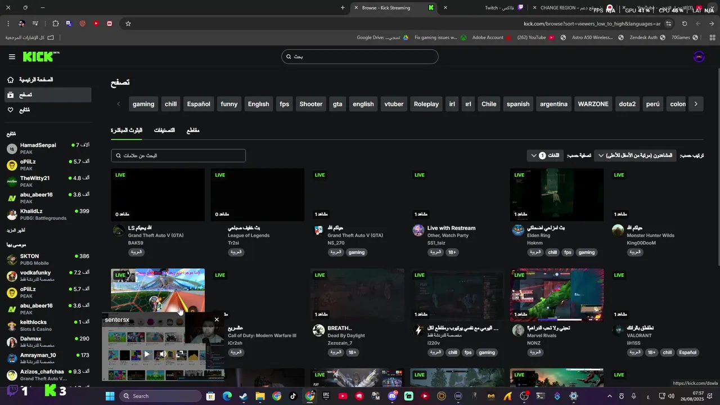The image size is (720, 405).
Task: Switch to the live streams tab
Action: point(127,130)
